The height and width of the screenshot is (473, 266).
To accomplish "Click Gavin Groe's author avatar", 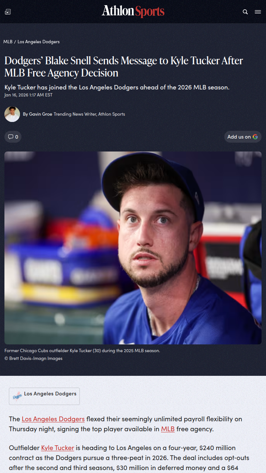I will tap(12, 114).
